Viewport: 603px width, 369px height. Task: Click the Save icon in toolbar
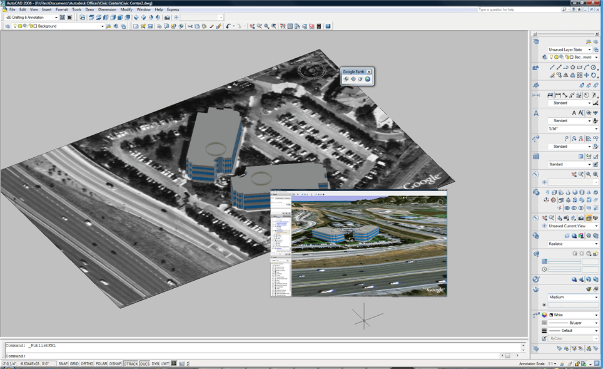150,26
